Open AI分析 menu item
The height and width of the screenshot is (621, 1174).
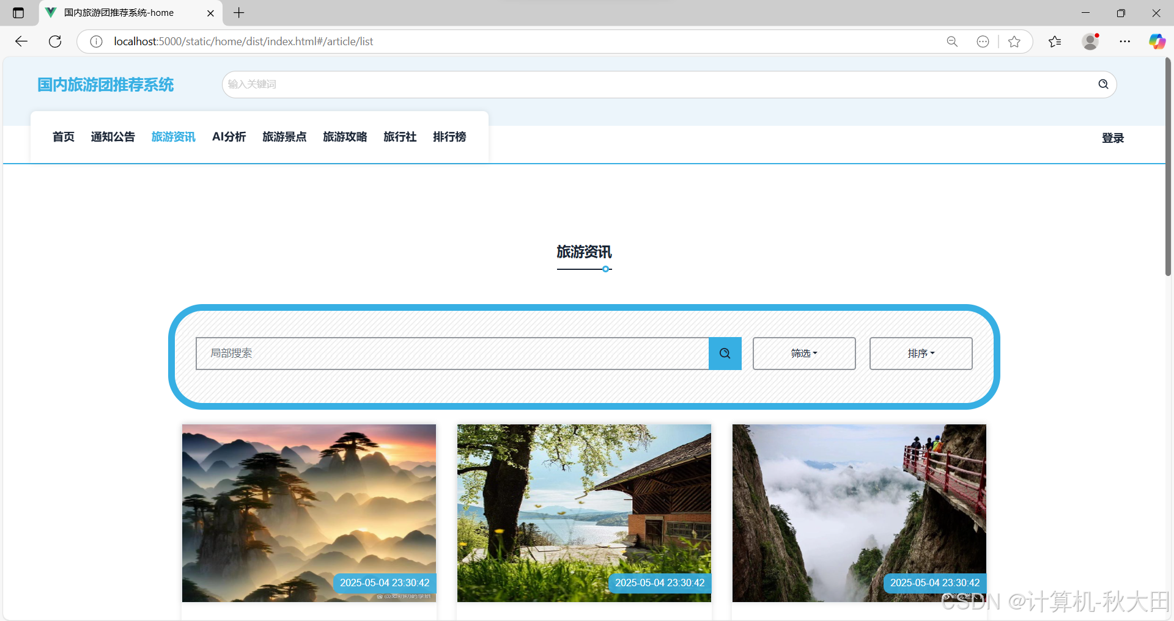[x=229, y=137]
